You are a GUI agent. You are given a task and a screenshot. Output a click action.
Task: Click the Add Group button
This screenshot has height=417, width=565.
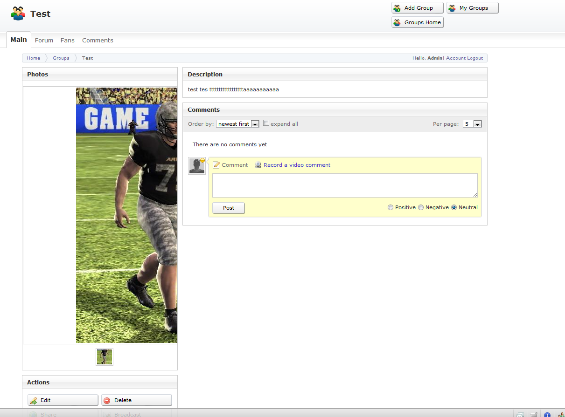click(x=418, y=8)
